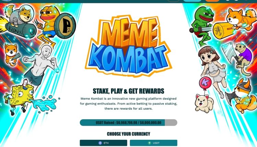Click the white puppy under the balloon

(204, 103)
